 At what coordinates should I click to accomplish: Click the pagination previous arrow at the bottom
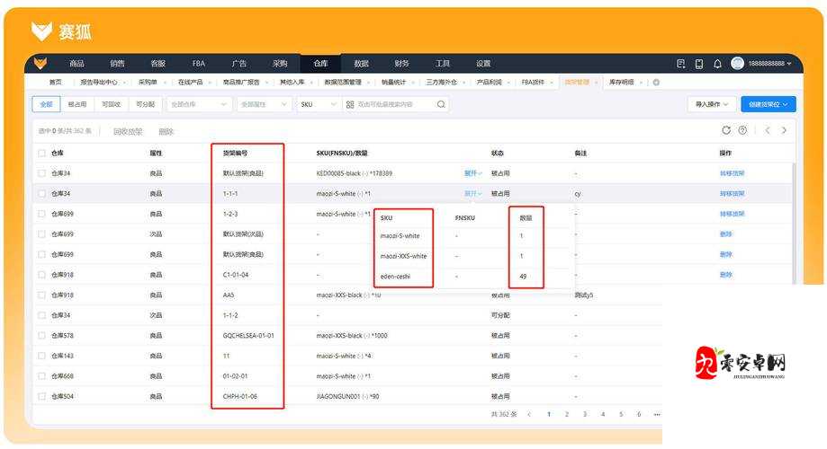529,414
